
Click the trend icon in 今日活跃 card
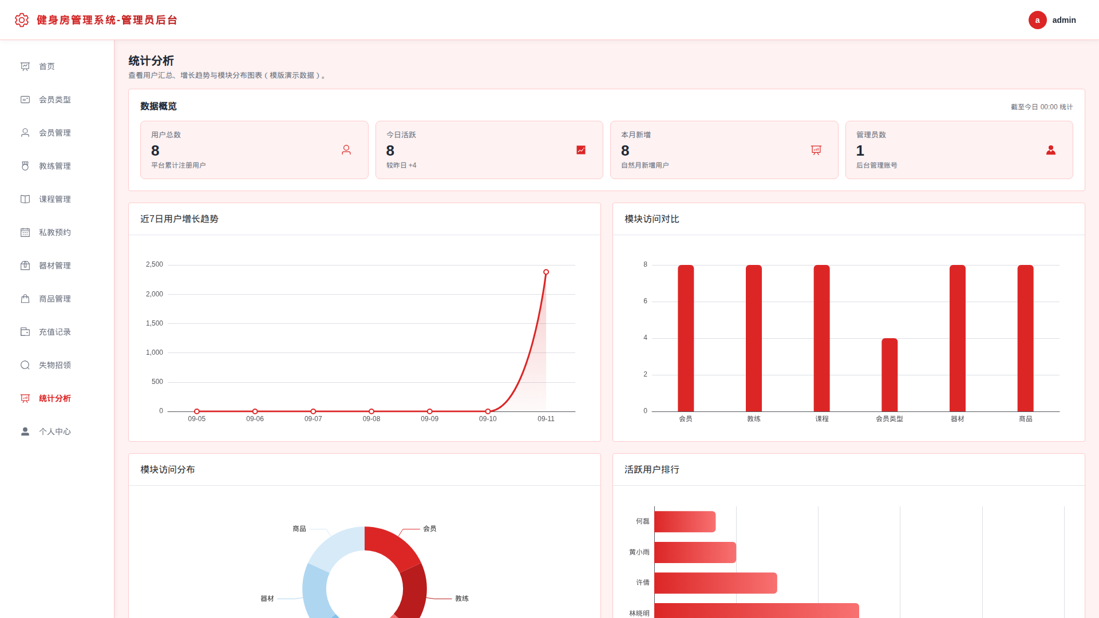[581, 150]
